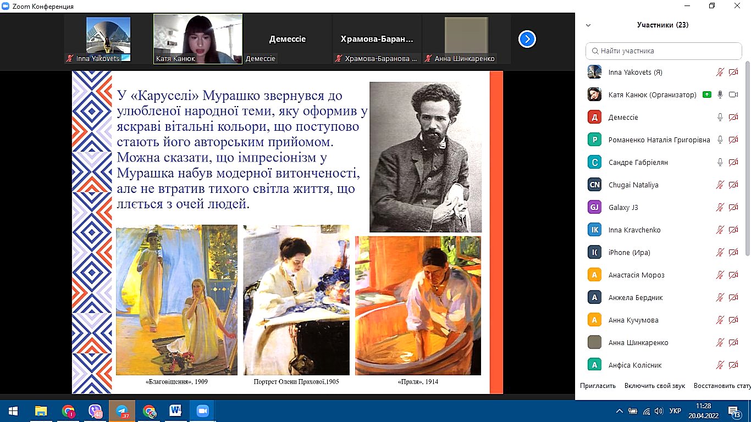Click the black-and-white Murashko photograph
751x422 pixels.
426,157
